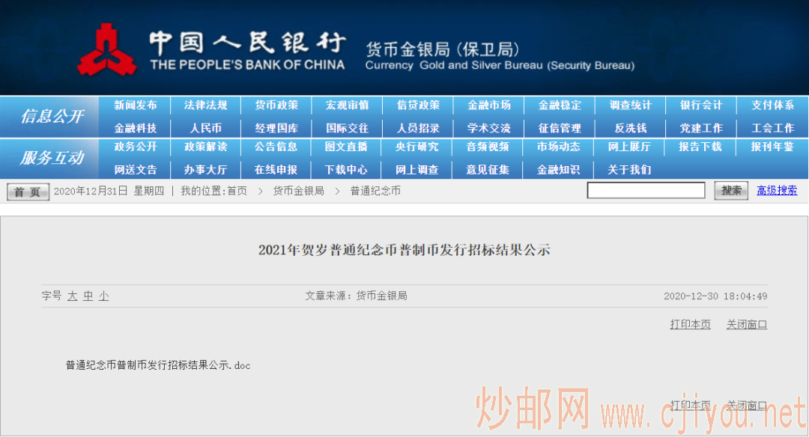The height and width of the screenshot is (437, 809).
Task: Open 网上调查 menu item
Action: pos(417,170)
